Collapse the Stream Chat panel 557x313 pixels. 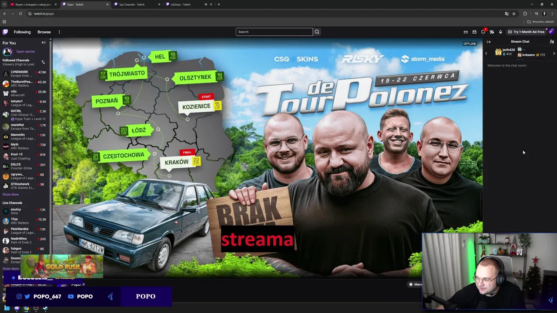point(489,42)
